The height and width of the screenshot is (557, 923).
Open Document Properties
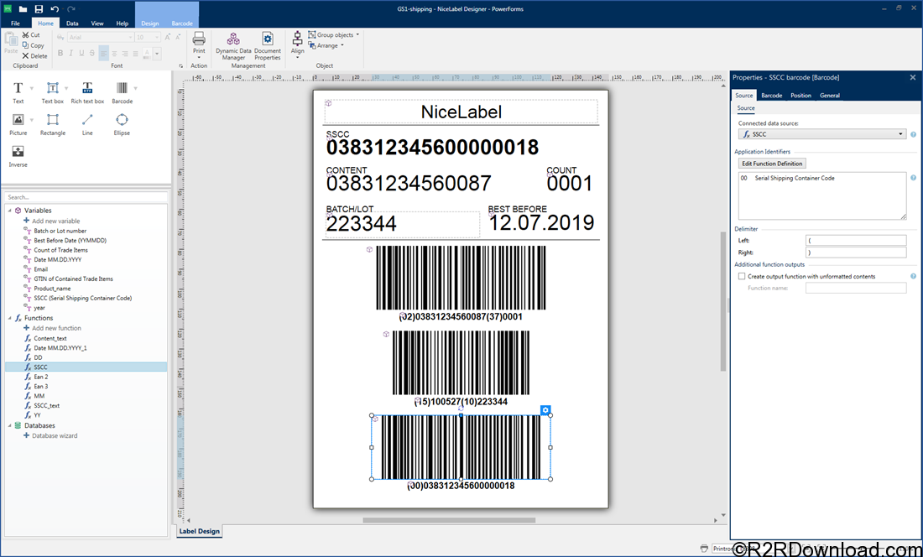pos(268,44)
